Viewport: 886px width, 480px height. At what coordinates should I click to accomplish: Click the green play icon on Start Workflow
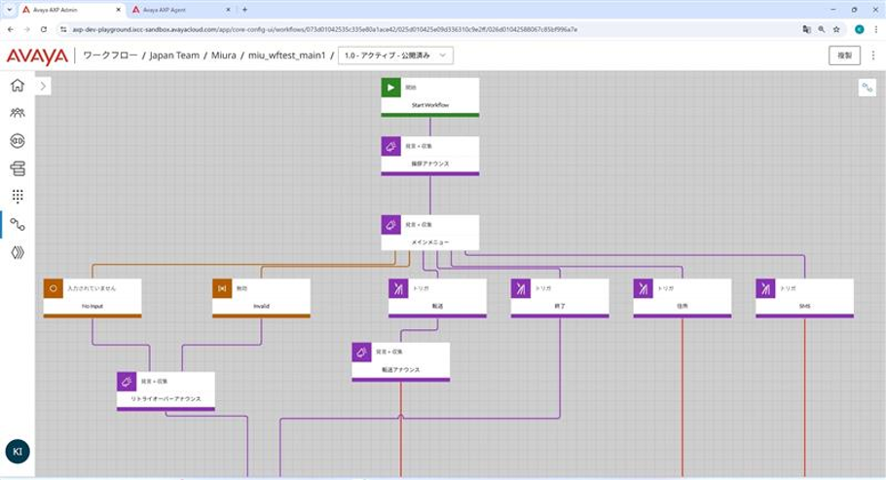tap(391, 88)
